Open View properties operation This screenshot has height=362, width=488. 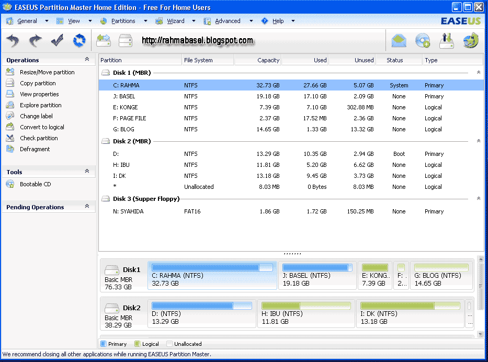tap(39, 94)
